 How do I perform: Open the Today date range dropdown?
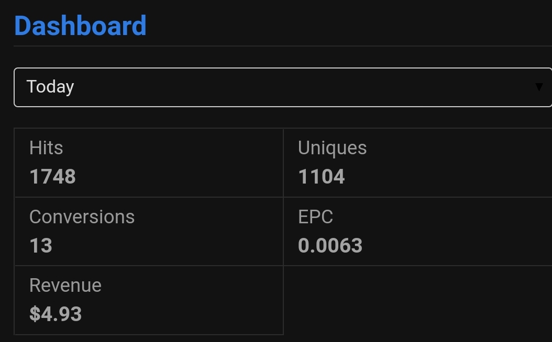(283, 87)
